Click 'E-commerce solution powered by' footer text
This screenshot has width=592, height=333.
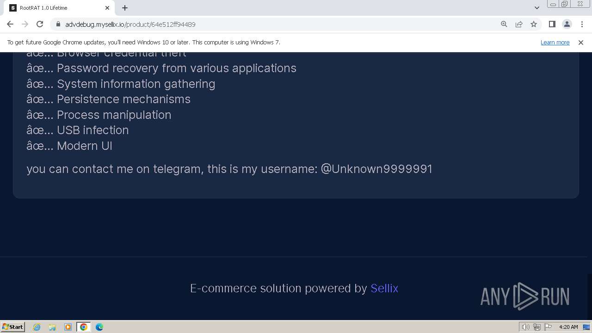click(278, 288)
